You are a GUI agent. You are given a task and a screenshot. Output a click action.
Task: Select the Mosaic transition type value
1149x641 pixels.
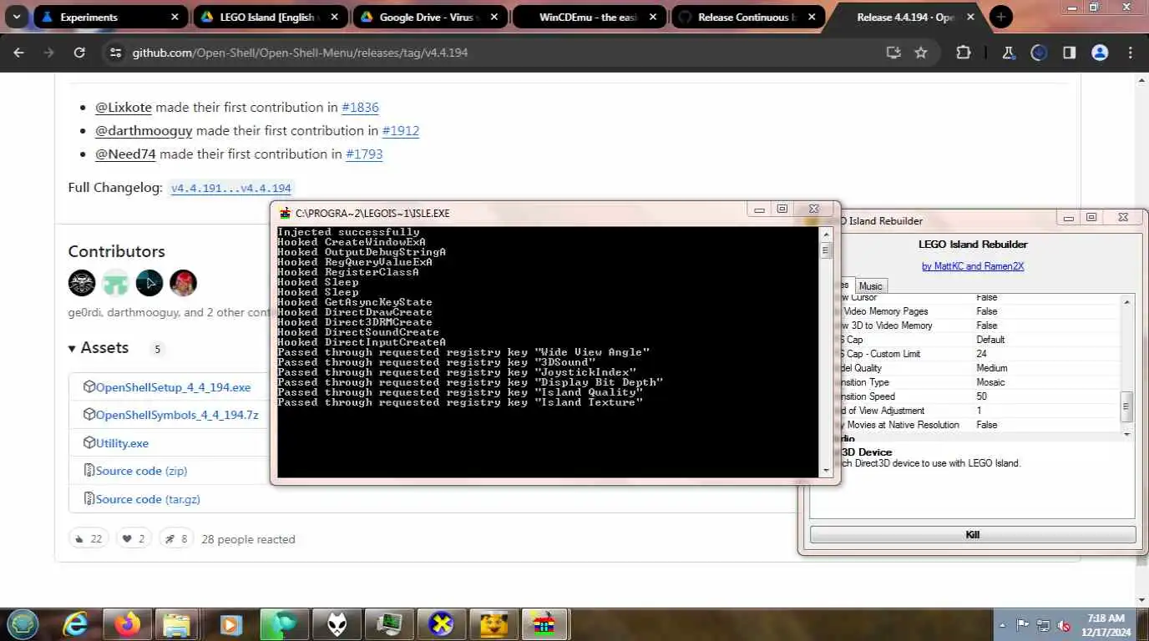pos(990,382)
